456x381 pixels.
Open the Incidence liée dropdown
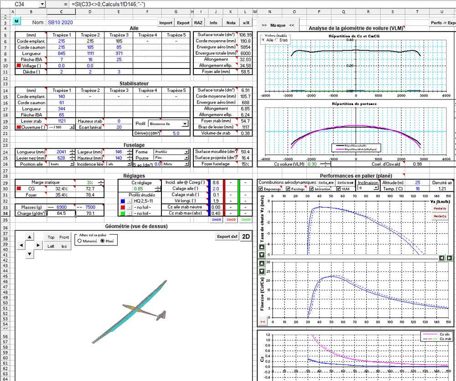point(130,164)
